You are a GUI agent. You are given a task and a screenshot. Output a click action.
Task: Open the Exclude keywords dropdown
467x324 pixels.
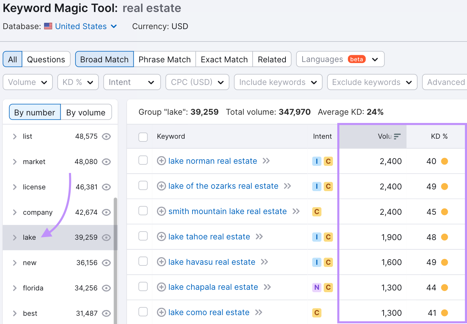click(x=372, y=82)
